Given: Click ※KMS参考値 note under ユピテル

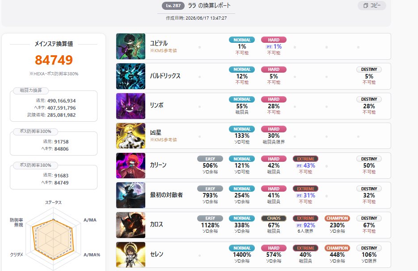Looking at the screenshot, I should pos(164,50).
